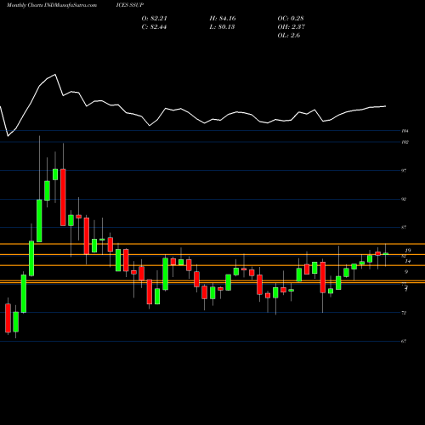Click the 97 price axis label
Viewport: 425px width, 425px height.
(x=404, y=171)
